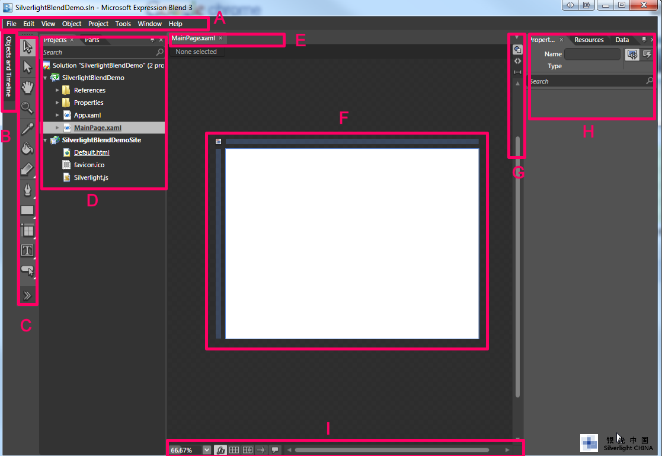Click the artboard root element selector icon

[218, 142]
